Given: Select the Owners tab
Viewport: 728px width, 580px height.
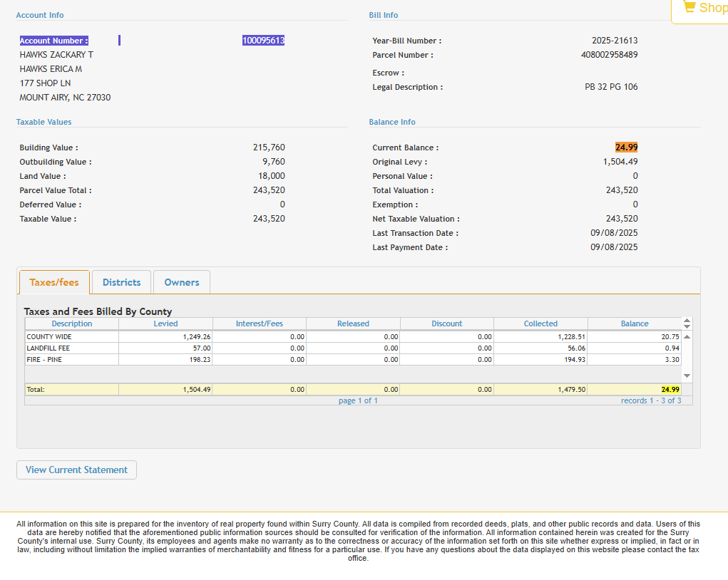Looking at the screenshot, I should 182,282.
